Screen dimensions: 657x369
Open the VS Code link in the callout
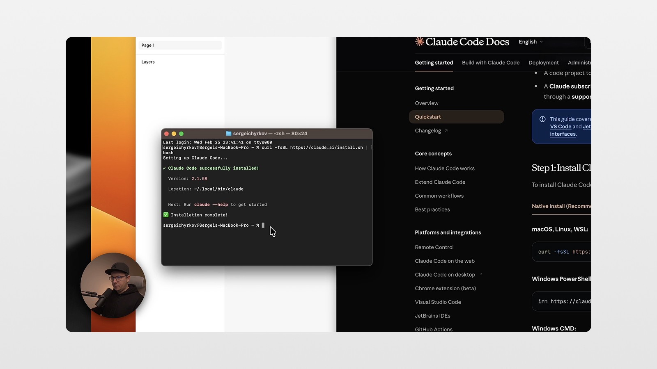tap(561, 127)
